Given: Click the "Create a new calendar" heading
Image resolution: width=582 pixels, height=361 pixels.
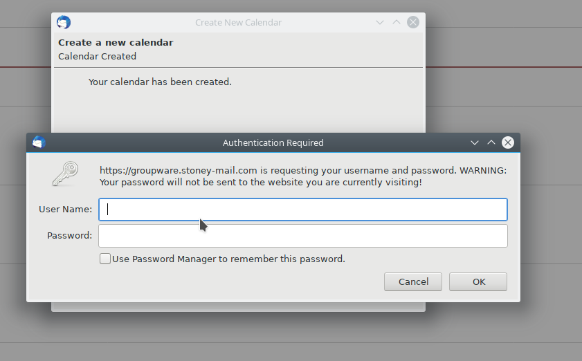Looking at the screenshot, I should (116, 42).
